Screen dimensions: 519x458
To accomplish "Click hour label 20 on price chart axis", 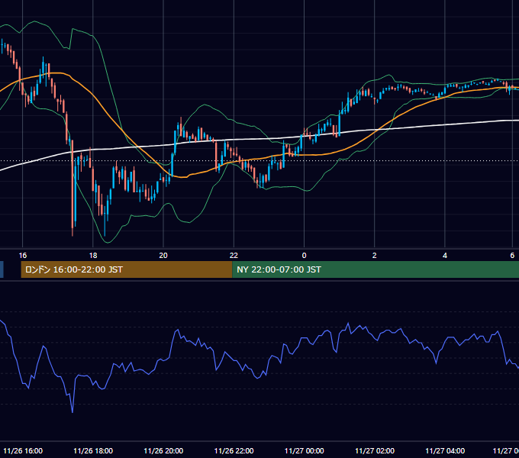I will tap(163, 256).
